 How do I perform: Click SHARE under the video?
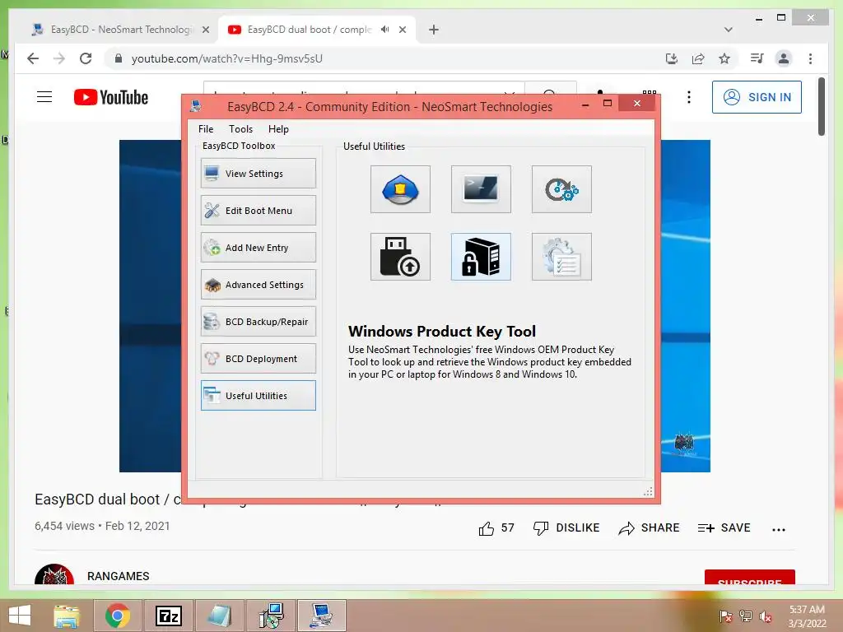coord(649,528)
